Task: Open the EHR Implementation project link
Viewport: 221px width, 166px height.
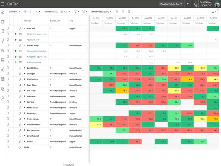Action: click(33, 62)
